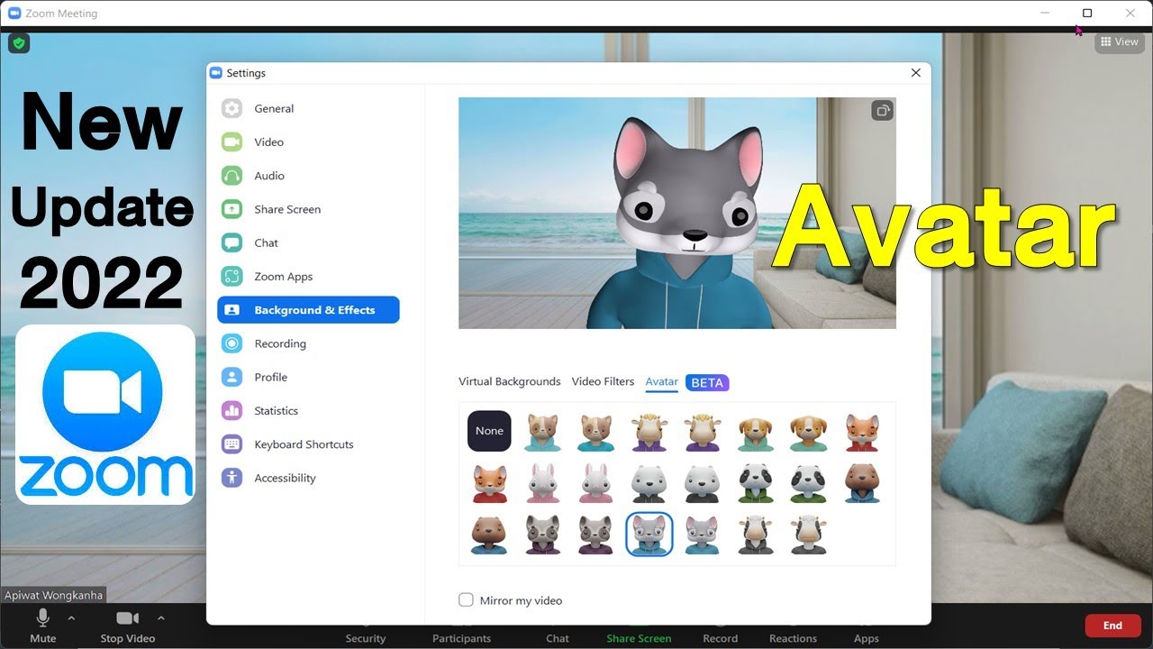Open Video settings in sidebar
This screenshot has height=649, width=1153.
(308, 142)
